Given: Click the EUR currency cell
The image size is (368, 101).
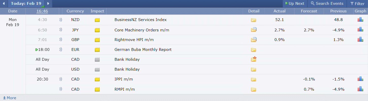Looking at the screenshot, I should [x=75, y=50].
